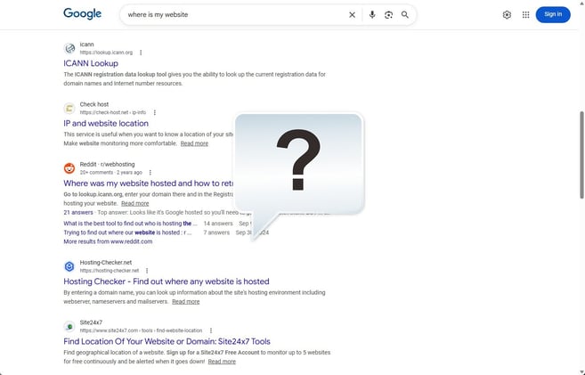This screenshot has height=375, width=585.
Task: Click into the search input field
Action: click(235, 15)
